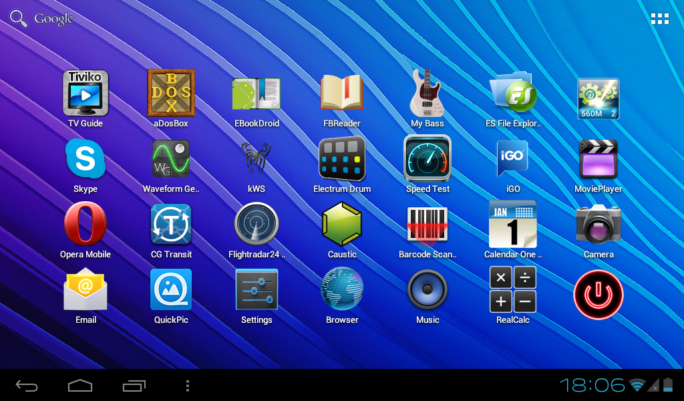Open Speed Test
Screen dimensions: 684x401
[427, 158]
